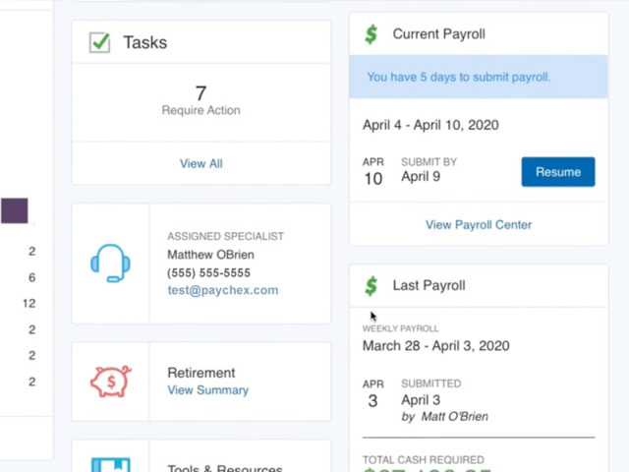Click the 5 days to submit payroll banner
This screenshot has width=629, height=472.
[479, 77]
